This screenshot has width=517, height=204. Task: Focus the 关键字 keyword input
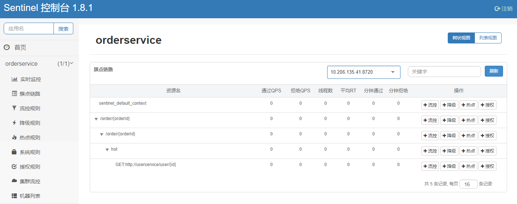[444, 72]
